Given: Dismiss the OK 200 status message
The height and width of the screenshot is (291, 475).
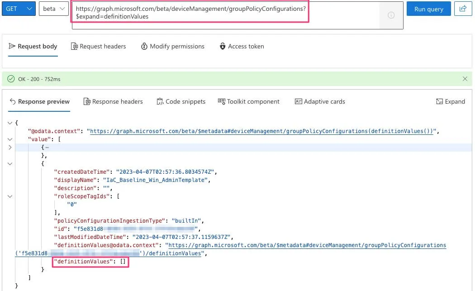Looking at the screenshot, I should [x=465, y=79].
